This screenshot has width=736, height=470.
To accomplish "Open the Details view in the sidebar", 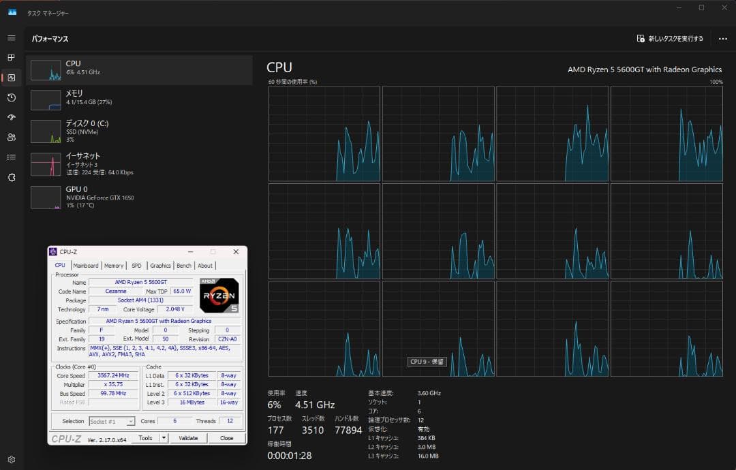I will point(10,157).
